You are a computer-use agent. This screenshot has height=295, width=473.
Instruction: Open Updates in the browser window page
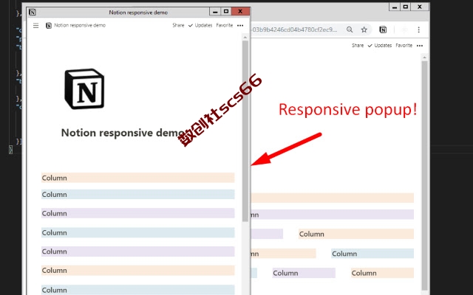379,46
